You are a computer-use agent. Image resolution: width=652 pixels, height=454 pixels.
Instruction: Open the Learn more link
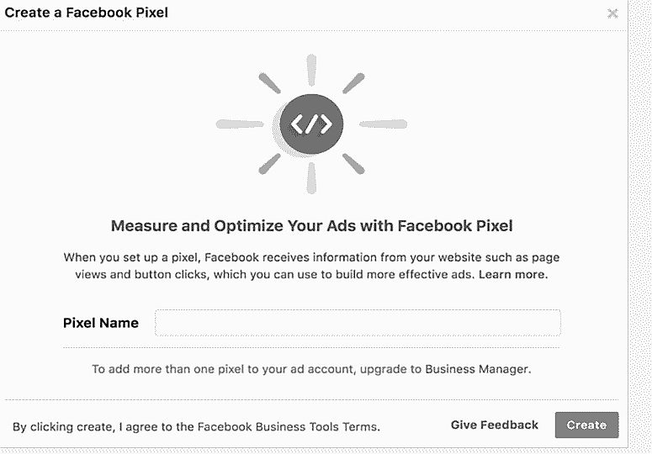point(512,275)
